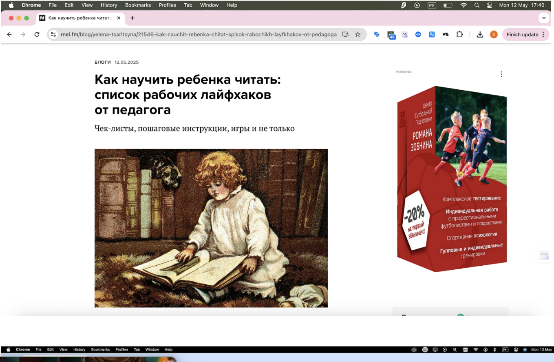Open the Profiles menu in upper menu bar
The image size is (554, 362).
168,5
